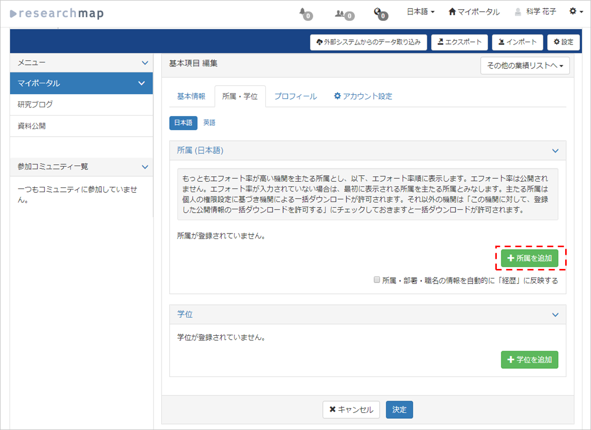Viewport: 591px width, 430px height.
Task: Switch to the 基本情報 tab
Action: tap(191, 96)
